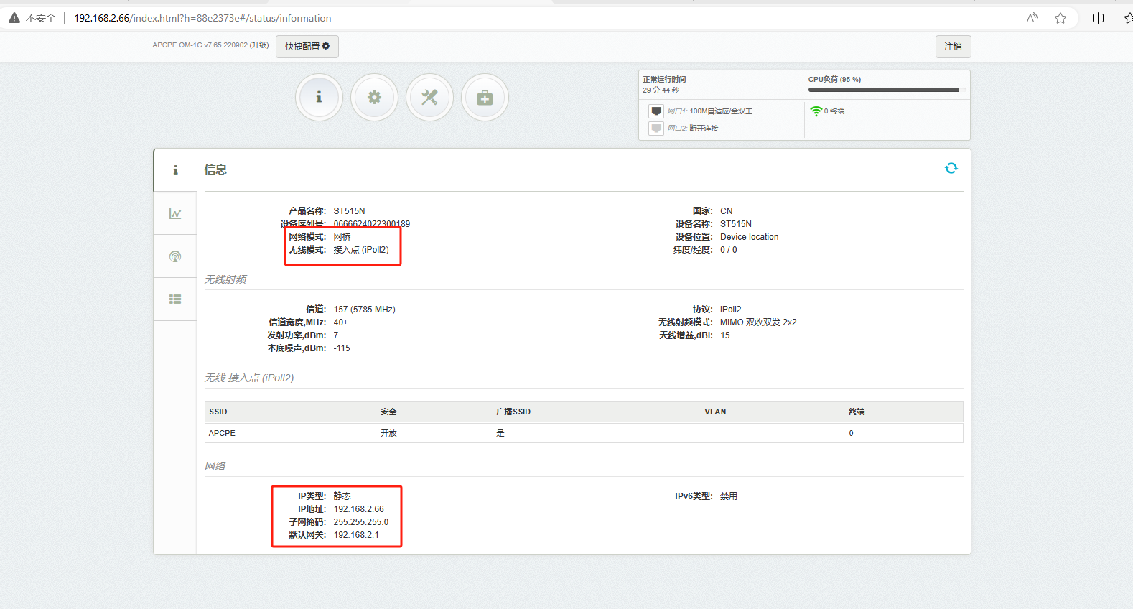Click the 网口1 ethernet port icon
The height and width of the screenshot is (609, 1133).
coord(656,111)
